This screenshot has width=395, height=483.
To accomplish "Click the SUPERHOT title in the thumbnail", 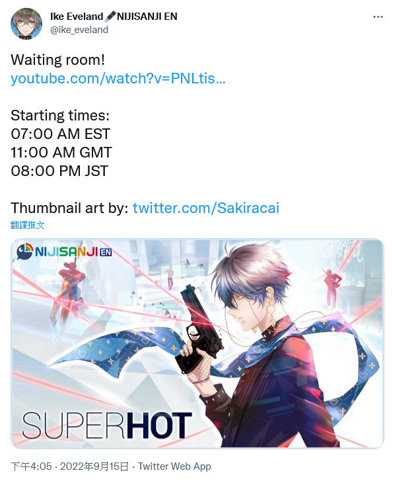I will [107, 425].
